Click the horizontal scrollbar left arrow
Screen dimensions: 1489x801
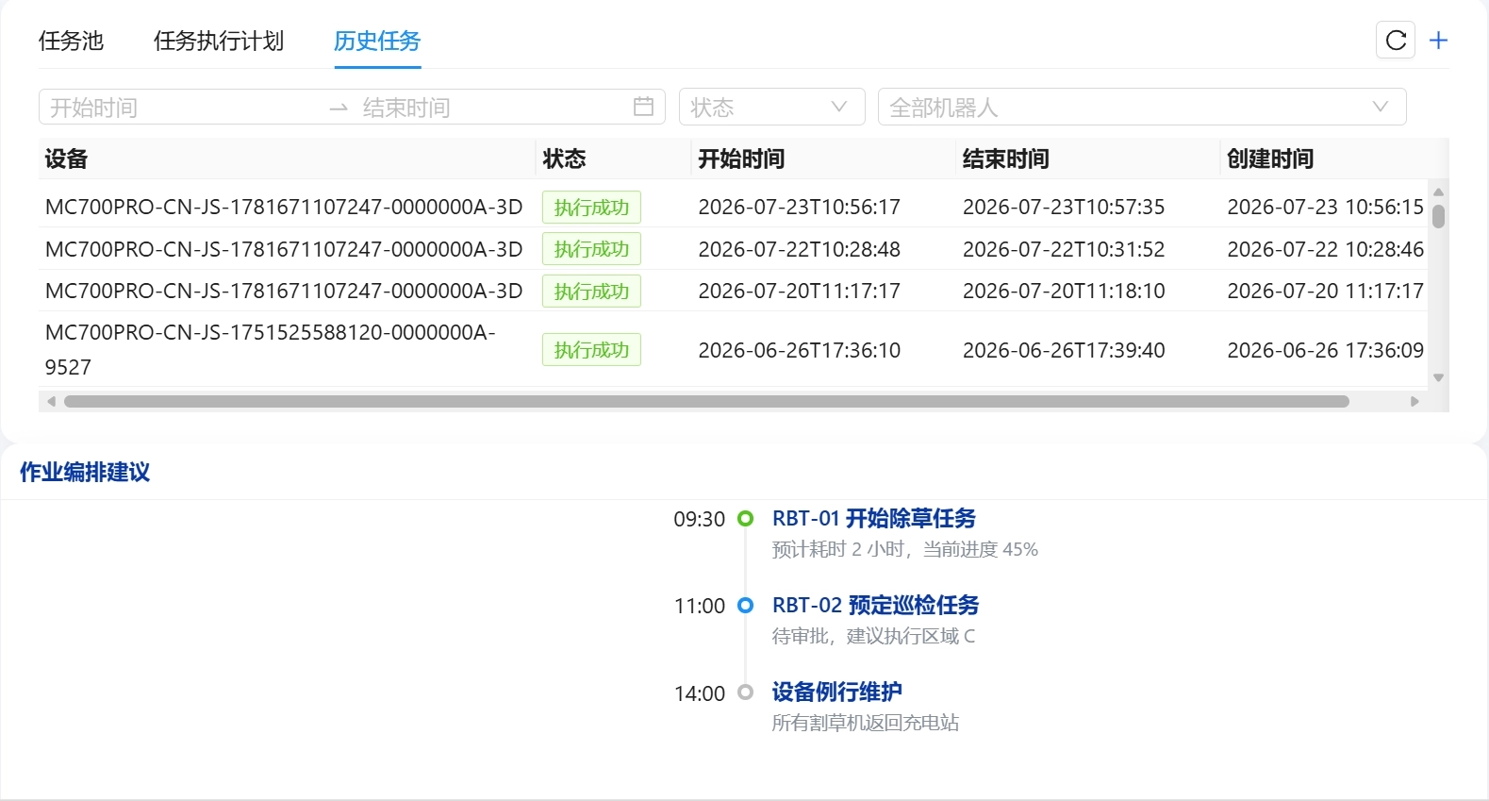click(x=51, y=401)
